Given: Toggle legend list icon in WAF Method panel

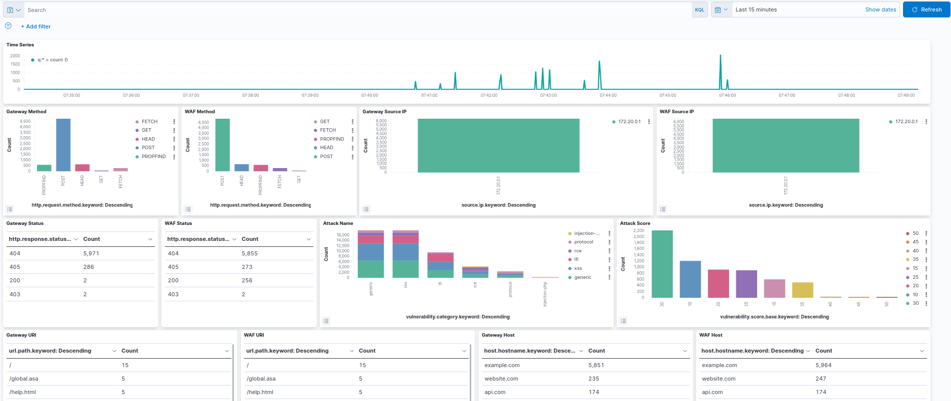Looking at the screenshot, I should [x=188, y=209].
